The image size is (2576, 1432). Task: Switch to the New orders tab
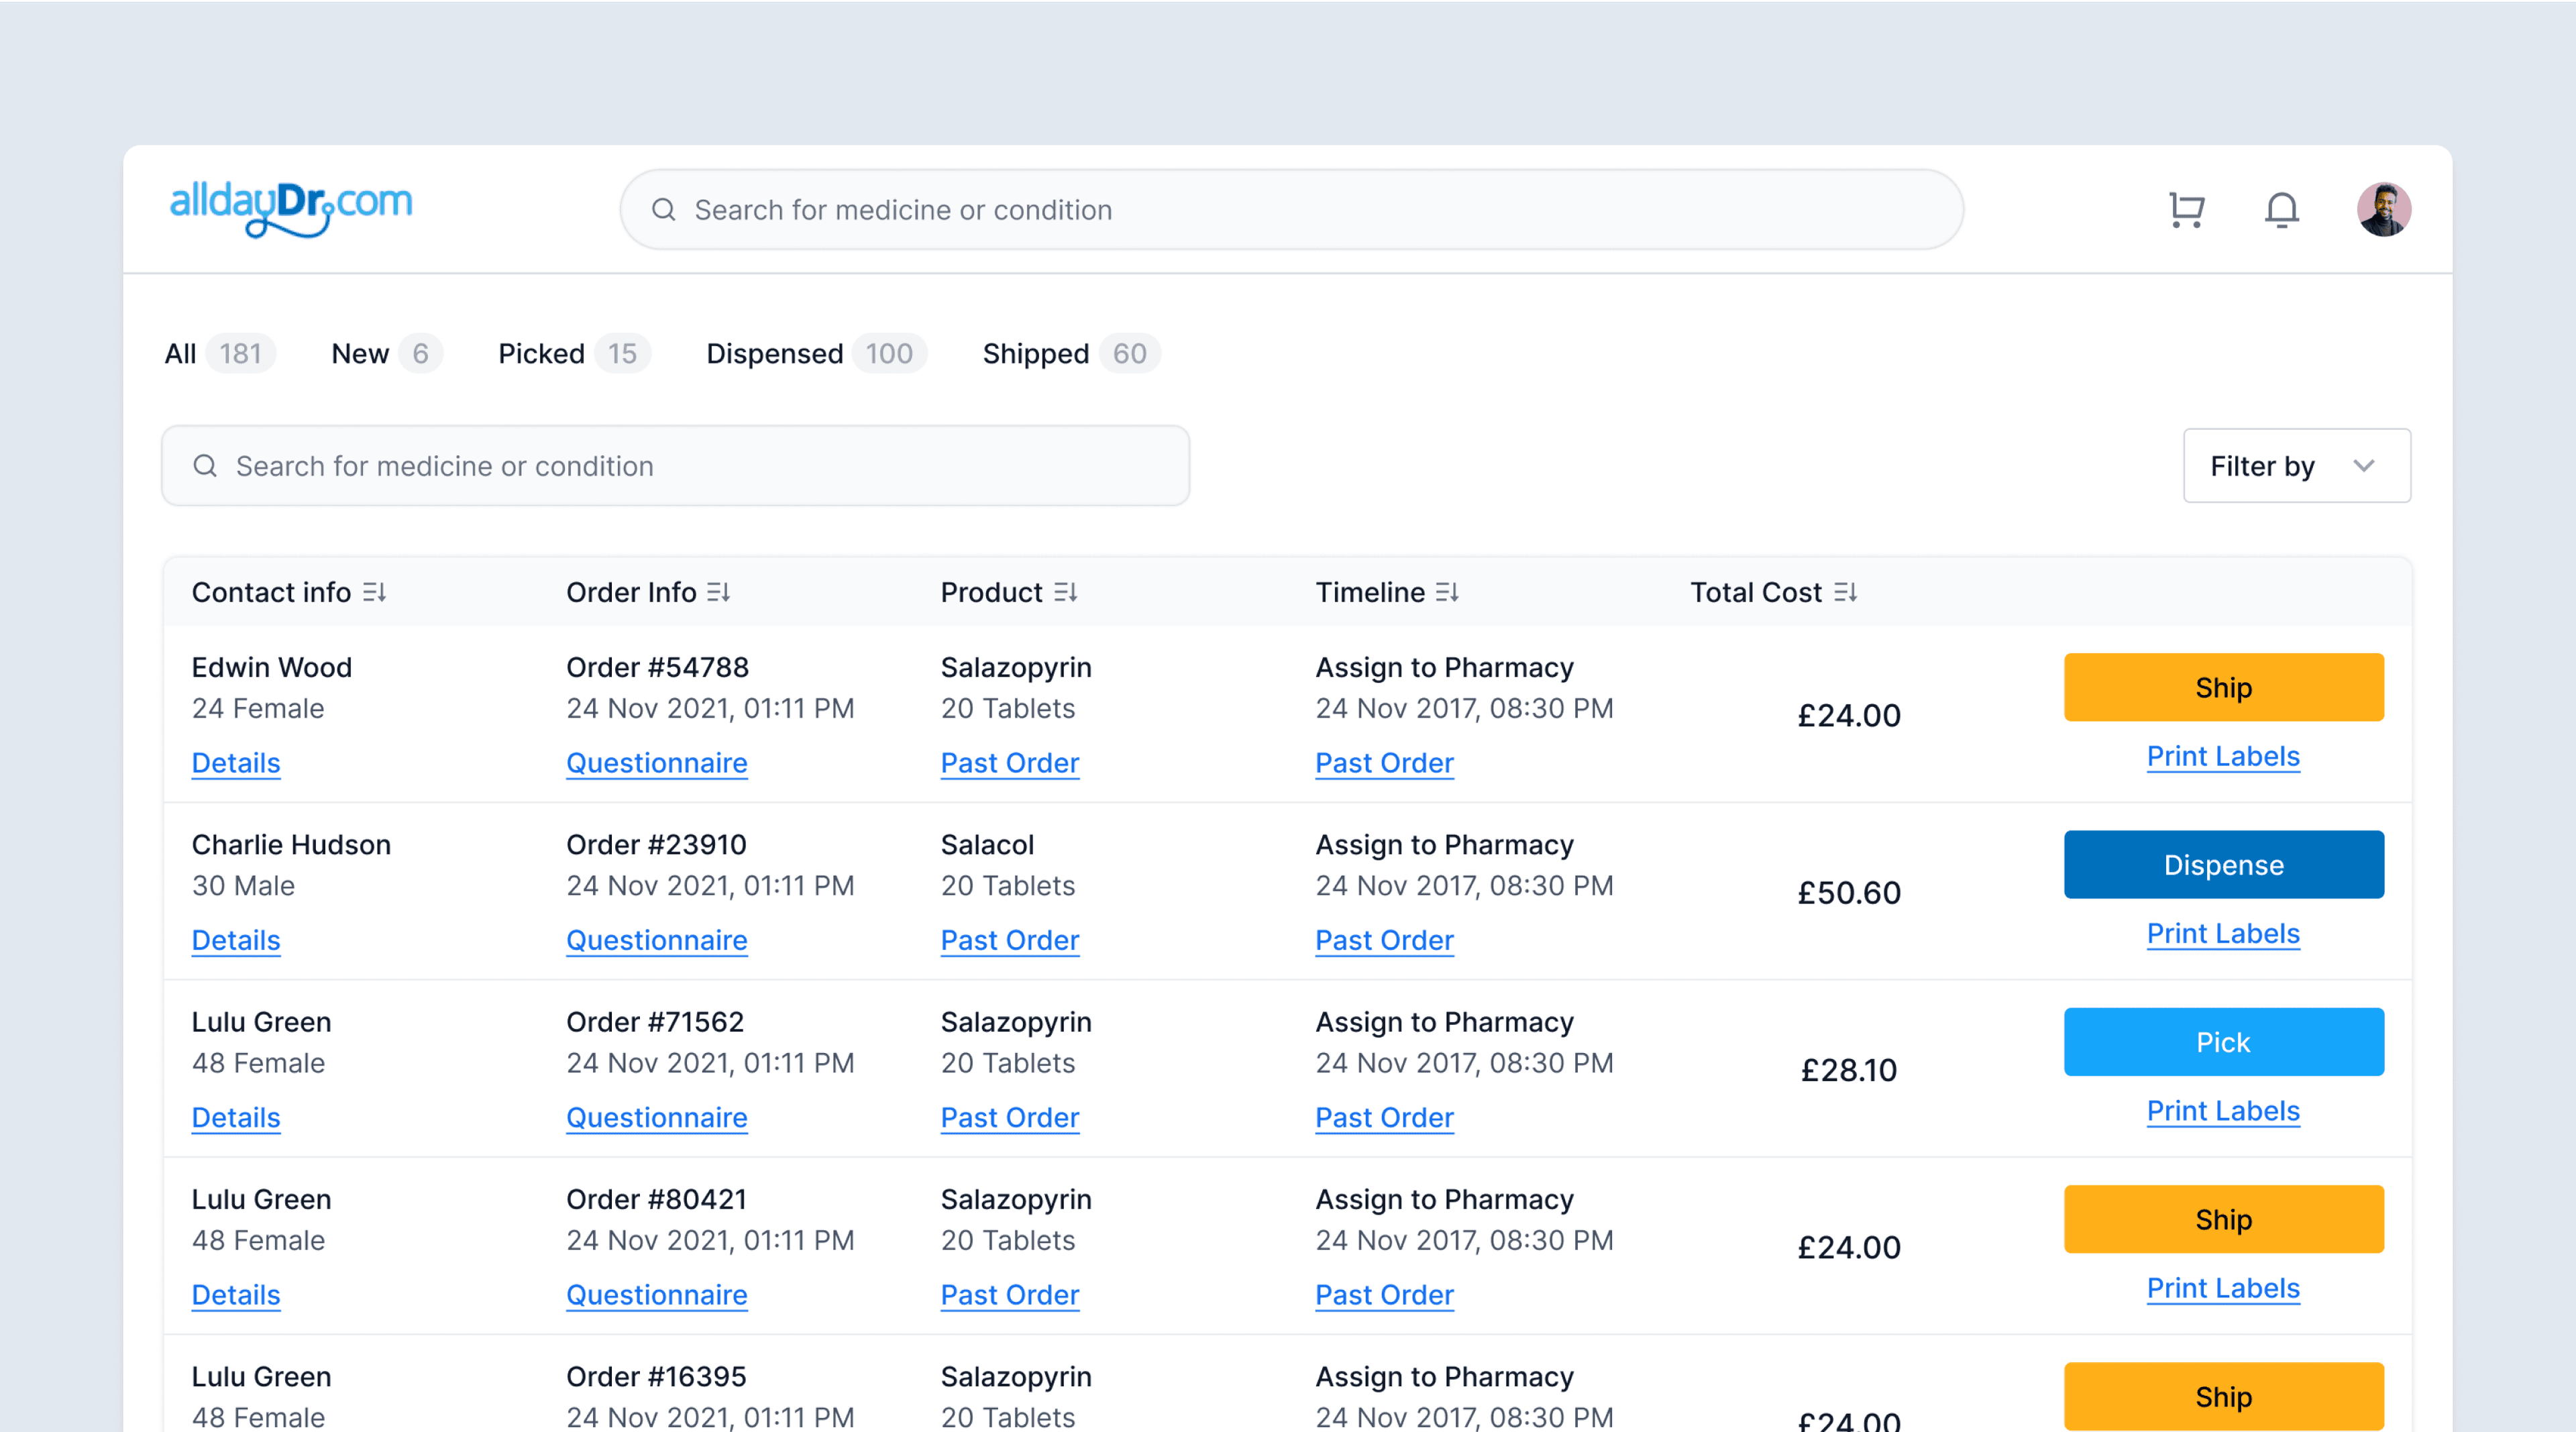click(386, 353)
